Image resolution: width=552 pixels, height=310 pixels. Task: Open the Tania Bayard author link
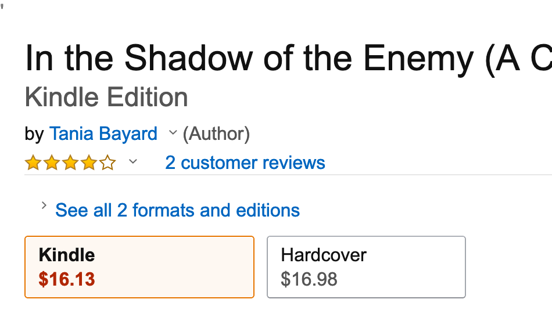coord(103,134)
